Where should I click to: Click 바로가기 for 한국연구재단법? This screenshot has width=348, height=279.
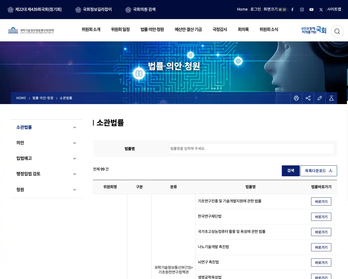click(321, 217)
